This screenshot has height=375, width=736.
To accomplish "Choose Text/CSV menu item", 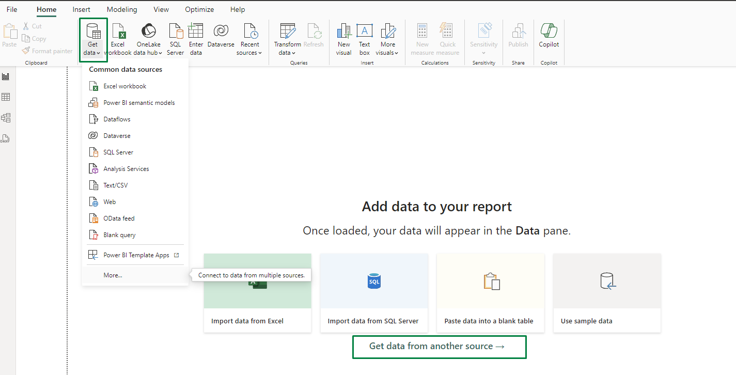I will pos(135,185).
